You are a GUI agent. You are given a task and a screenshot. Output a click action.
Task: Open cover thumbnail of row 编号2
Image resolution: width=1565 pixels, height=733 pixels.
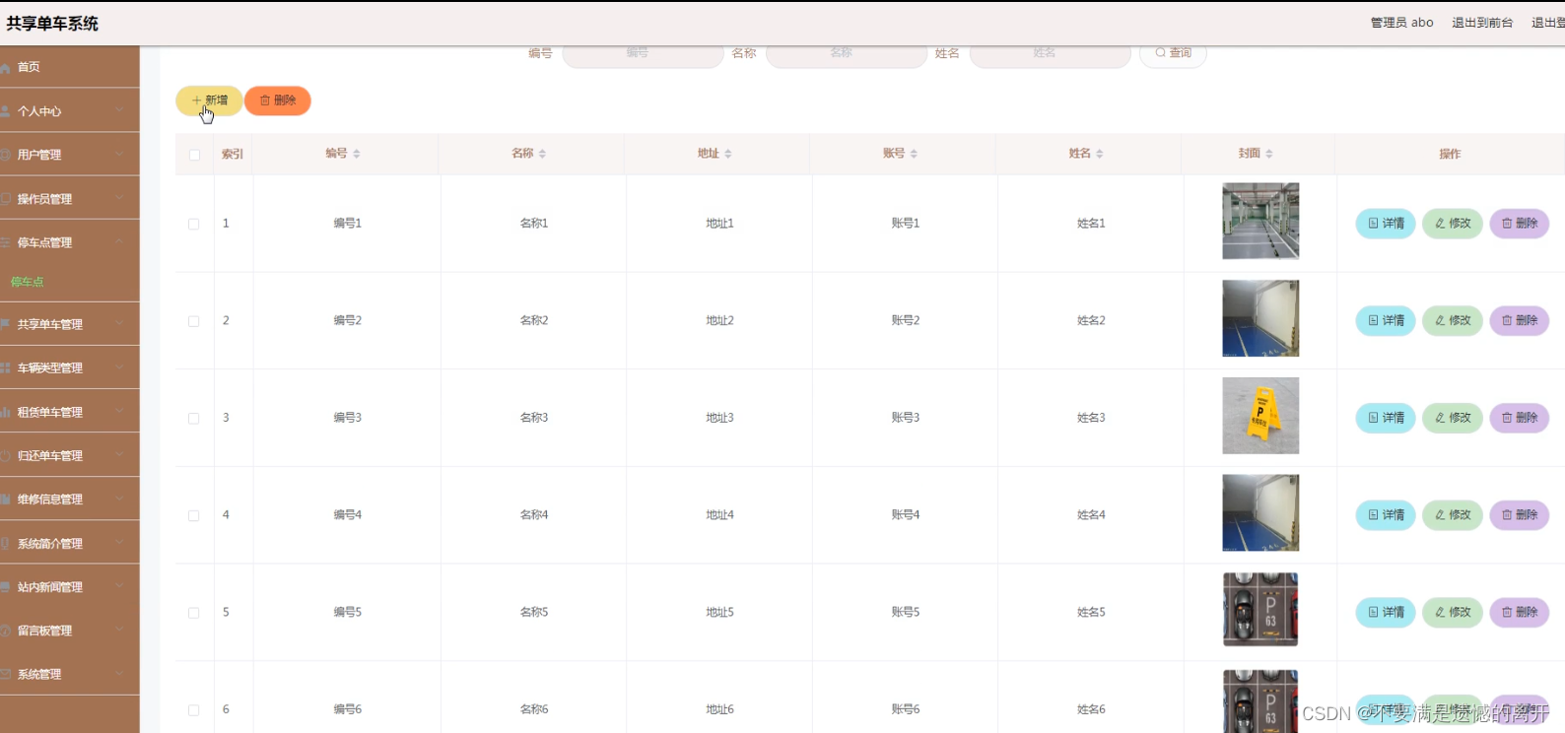tap(1260, 318)
